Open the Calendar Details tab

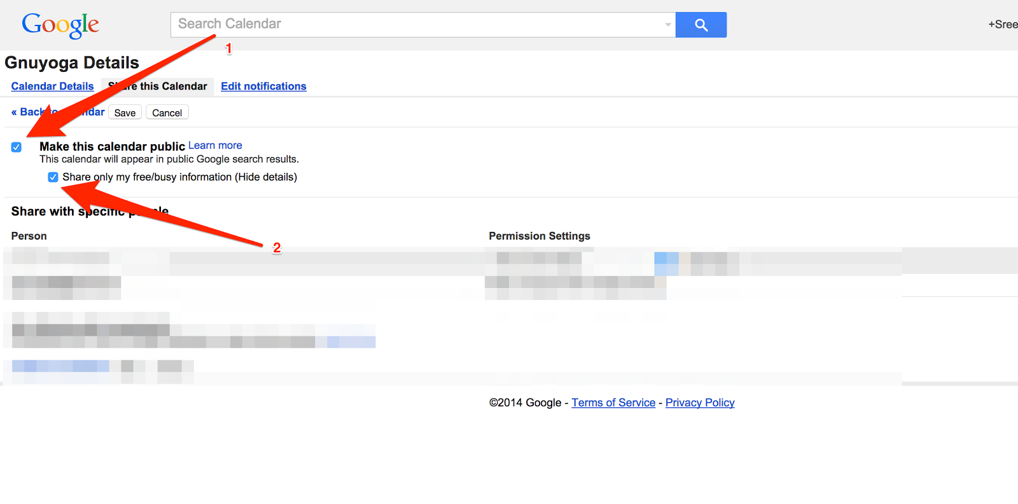pyautogui.click(x=52, y=86)
